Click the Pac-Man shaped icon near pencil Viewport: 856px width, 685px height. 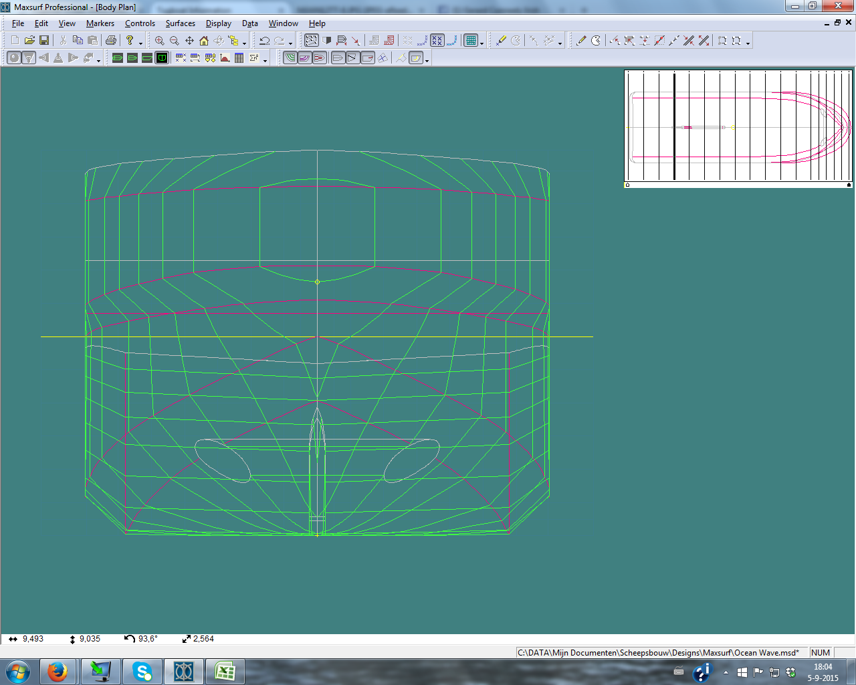click(x=596, y=41)
